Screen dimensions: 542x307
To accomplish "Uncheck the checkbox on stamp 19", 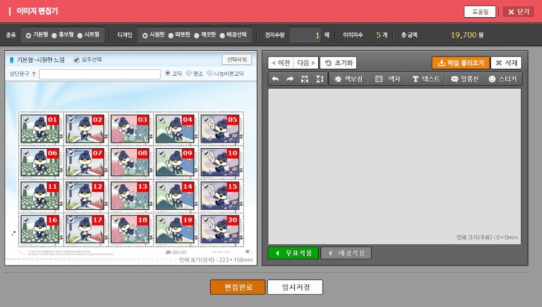I will click(161, 220).
